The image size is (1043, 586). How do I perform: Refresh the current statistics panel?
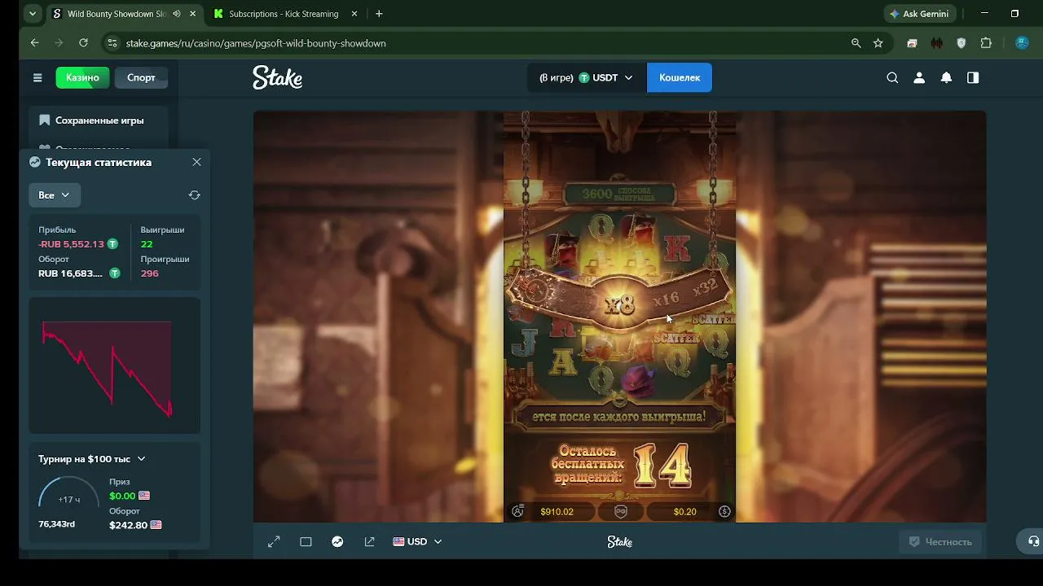(194, 195)
